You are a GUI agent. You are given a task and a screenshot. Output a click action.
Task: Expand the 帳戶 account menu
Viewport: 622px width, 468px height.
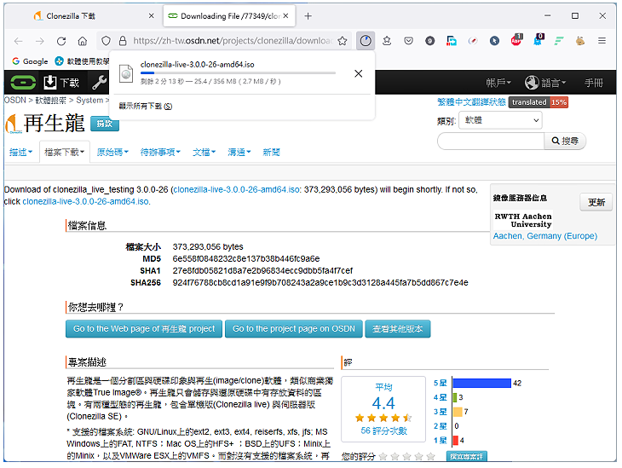coord(498,83)
